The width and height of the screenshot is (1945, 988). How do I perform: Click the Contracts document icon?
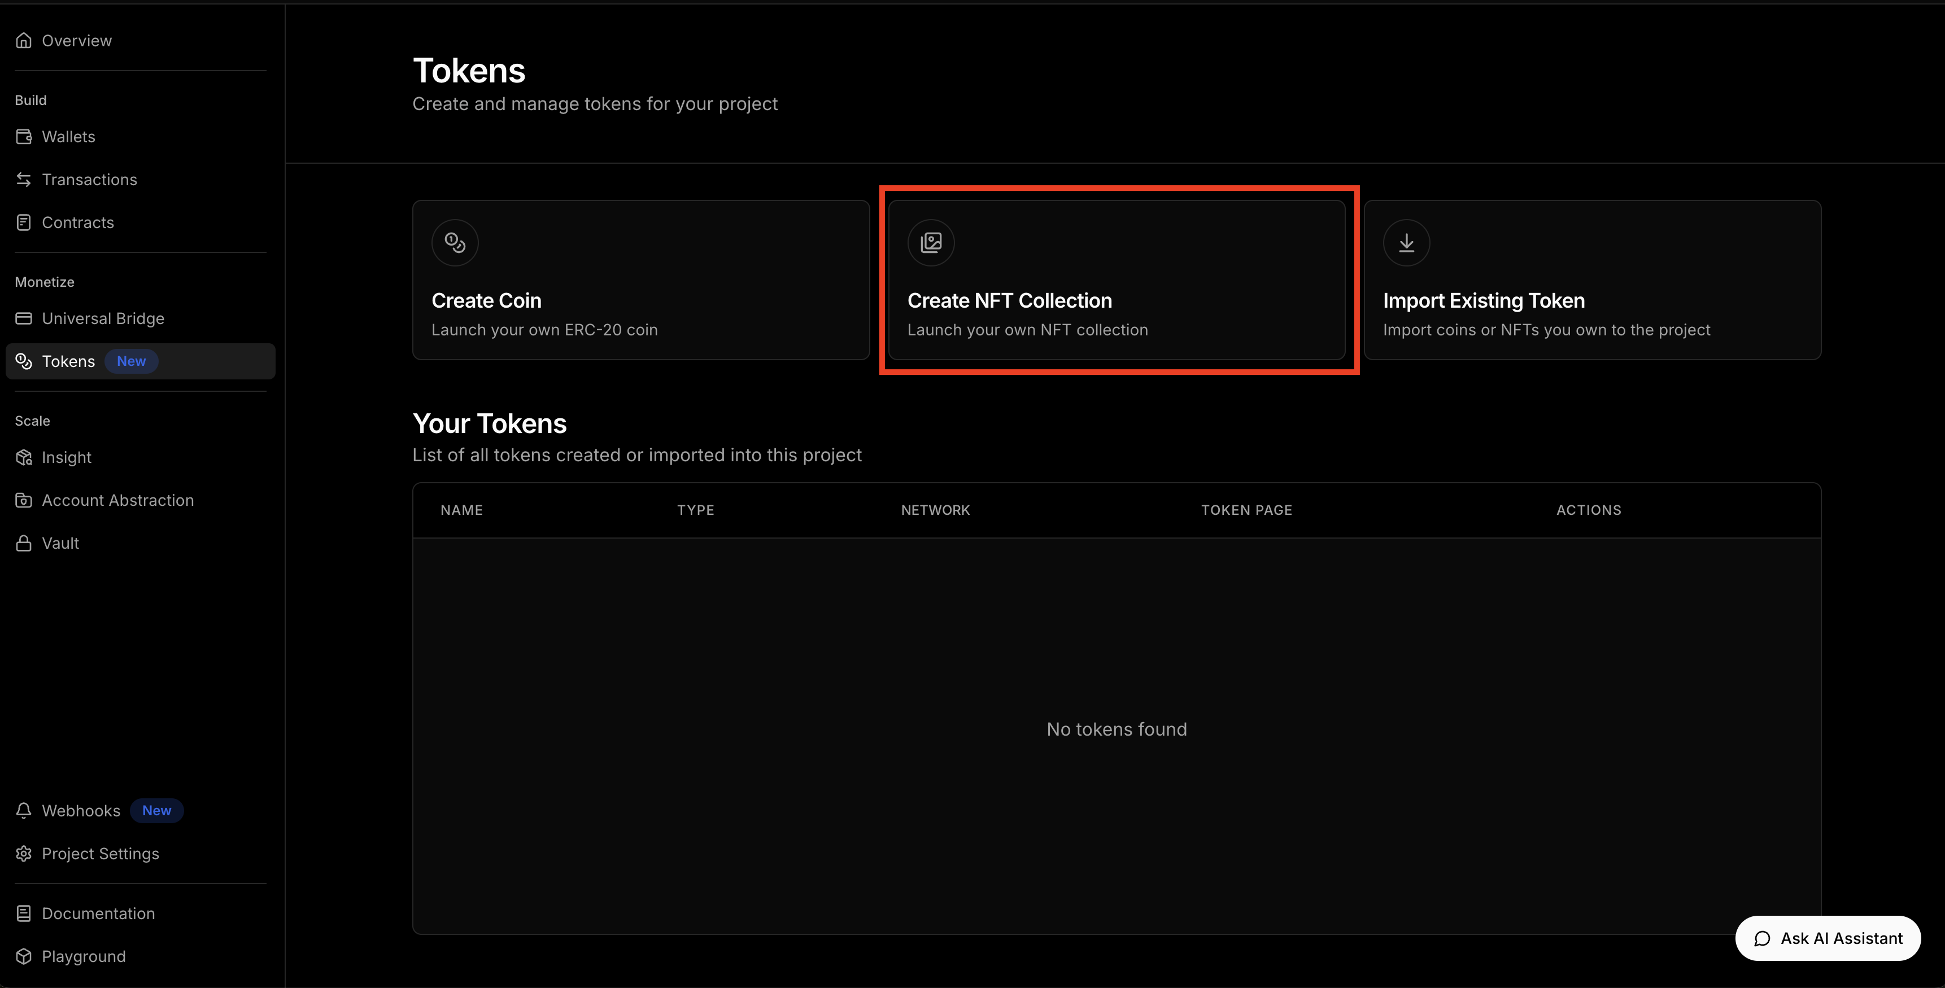(x=23, y=222)
